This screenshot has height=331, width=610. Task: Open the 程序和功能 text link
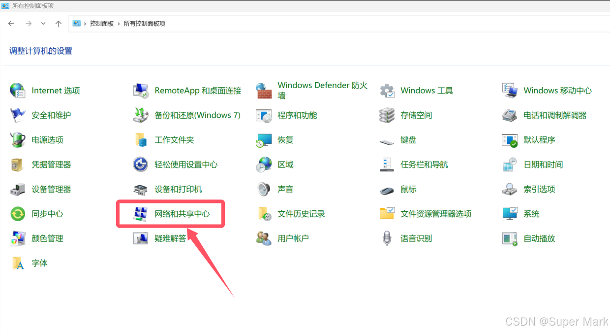point(297,115)
